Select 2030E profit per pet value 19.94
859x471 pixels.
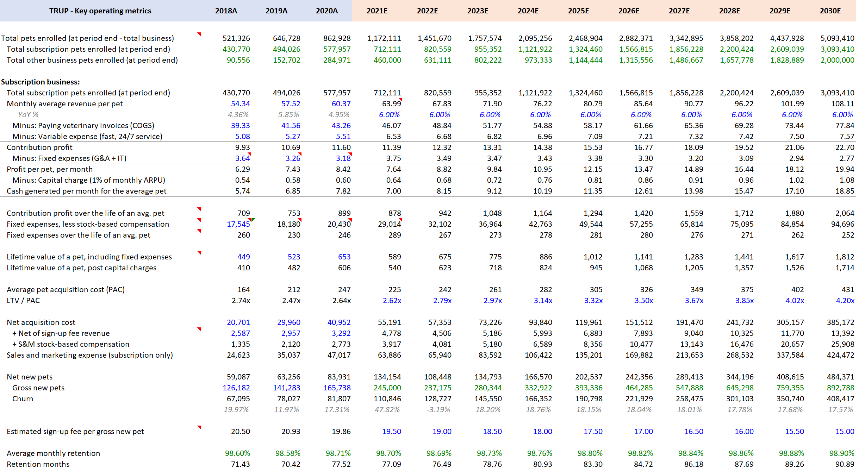coord(845,169)
